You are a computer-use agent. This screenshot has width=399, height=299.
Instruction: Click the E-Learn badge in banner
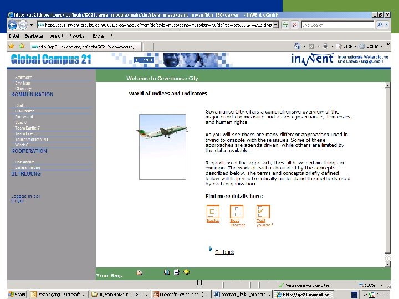(x=144, y=60)
